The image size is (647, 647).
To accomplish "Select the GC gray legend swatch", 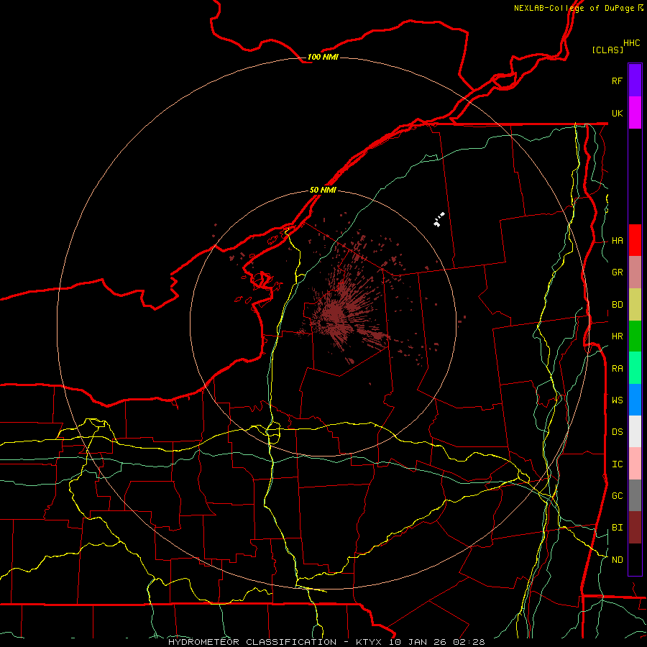I will click(x=635, y=495).
